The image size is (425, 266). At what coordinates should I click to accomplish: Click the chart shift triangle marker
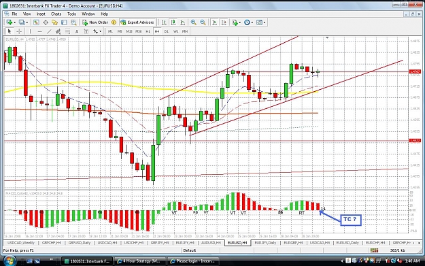click(x=327, y=37)
